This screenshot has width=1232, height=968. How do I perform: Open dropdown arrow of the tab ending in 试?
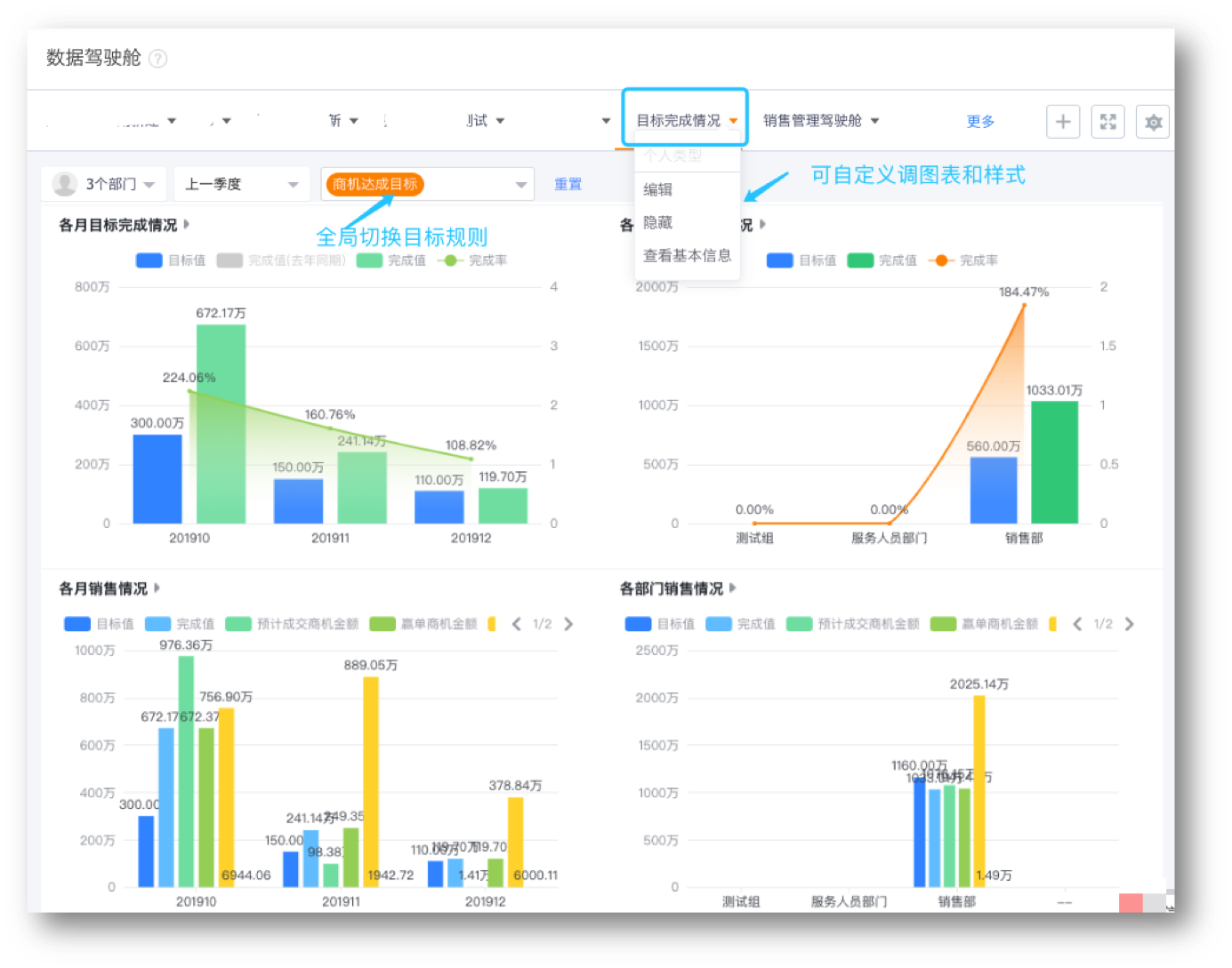(x=500, y=121)
